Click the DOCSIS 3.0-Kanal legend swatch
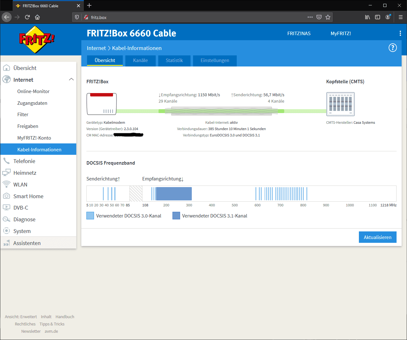The height and width of the screenshot is (340, 407). click(90, 216)
